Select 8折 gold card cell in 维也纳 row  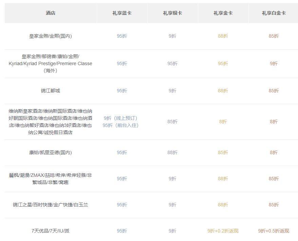(223, 122)
